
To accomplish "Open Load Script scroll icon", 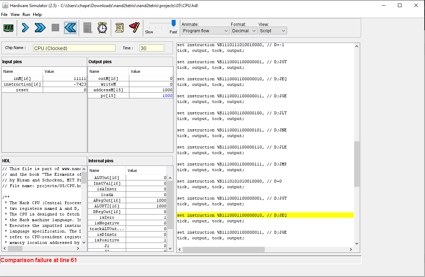I will click(119, 28).
